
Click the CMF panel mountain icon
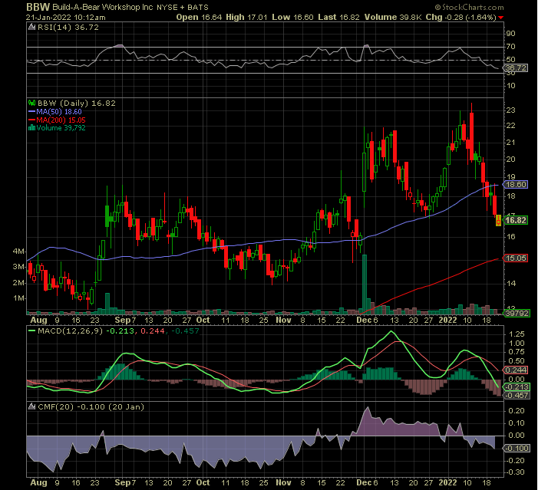[31, 407]
